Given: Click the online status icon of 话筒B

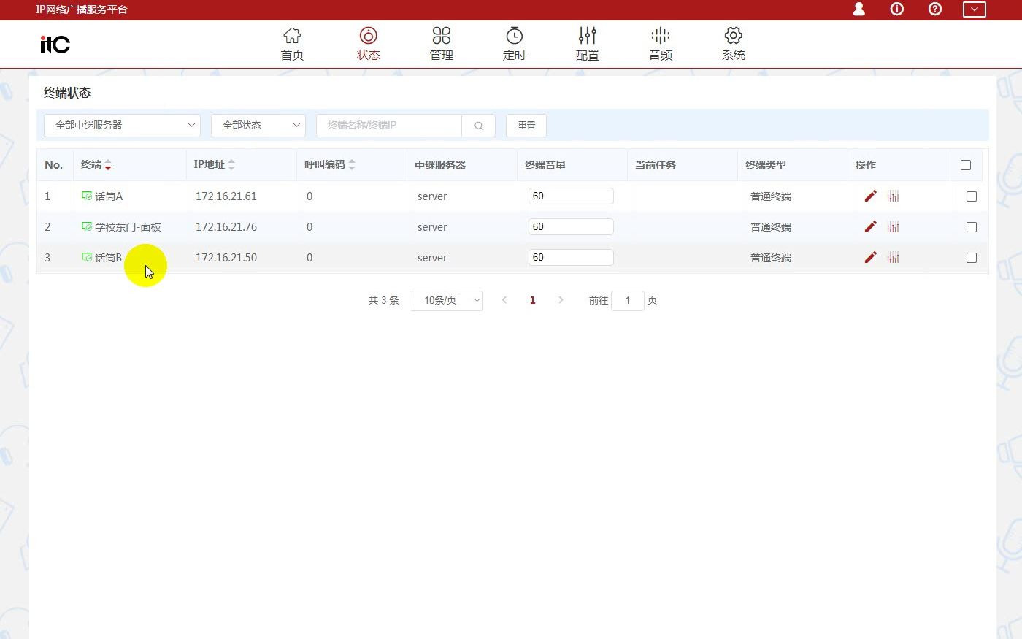Looking at the screenshot, I should (87, 257).
